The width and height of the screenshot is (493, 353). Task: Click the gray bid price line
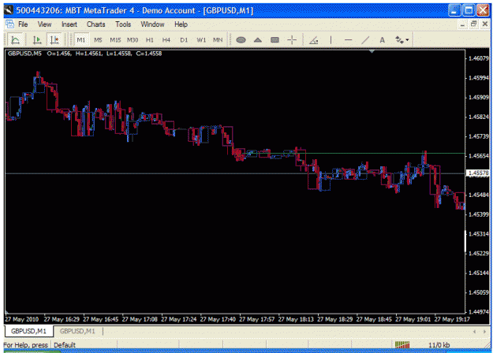click(x=235, y=173)
